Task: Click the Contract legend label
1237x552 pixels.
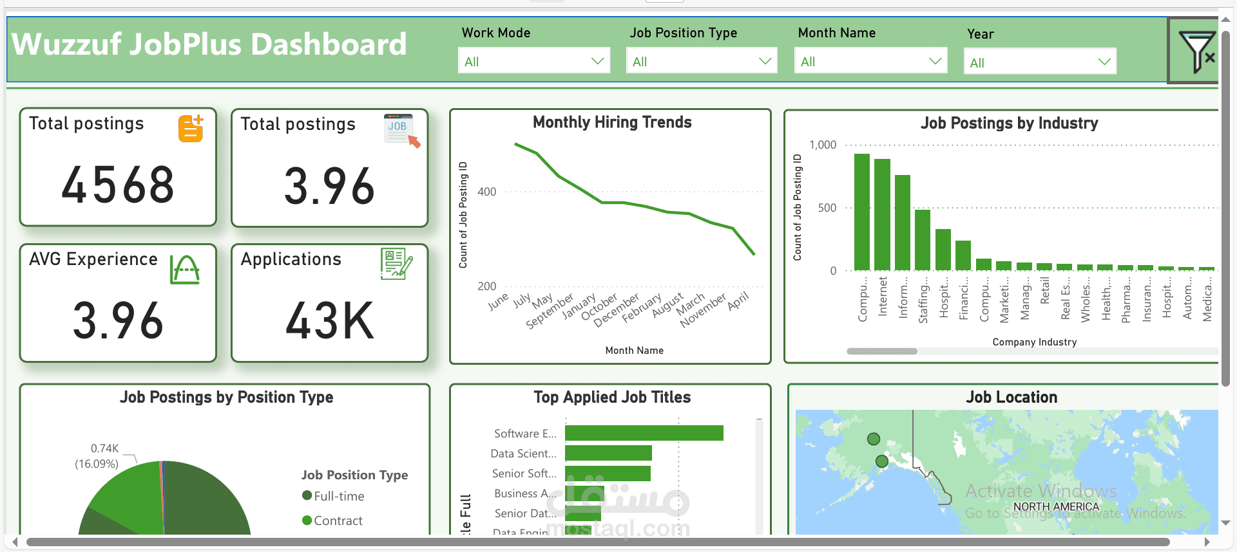Action: (x=338, y=520)
